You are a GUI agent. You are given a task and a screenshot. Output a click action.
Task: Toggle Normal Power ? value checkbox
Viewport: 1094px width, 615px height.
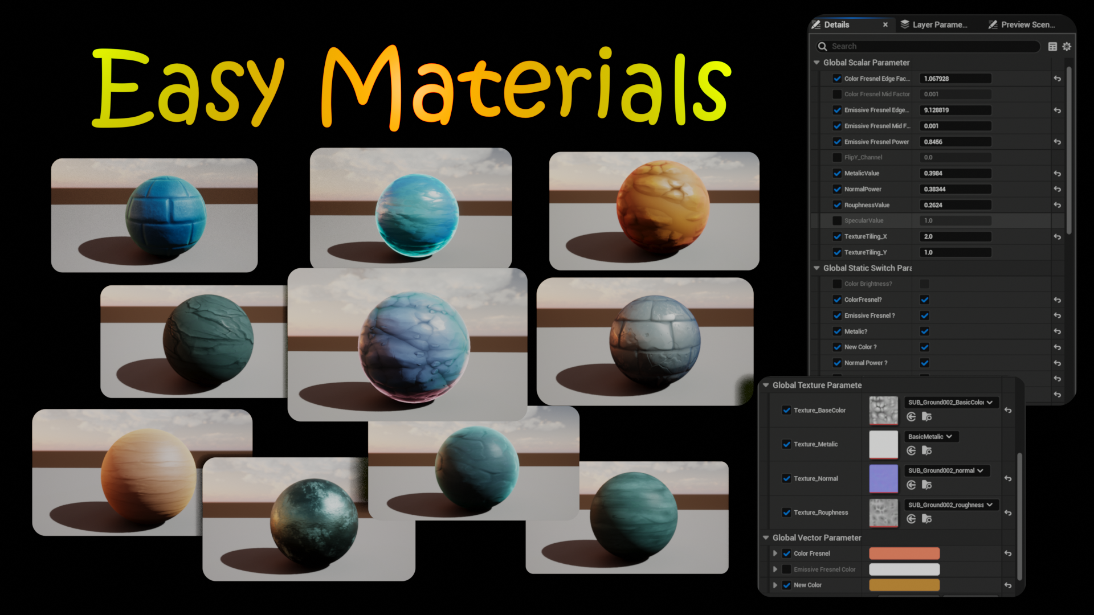925,363
